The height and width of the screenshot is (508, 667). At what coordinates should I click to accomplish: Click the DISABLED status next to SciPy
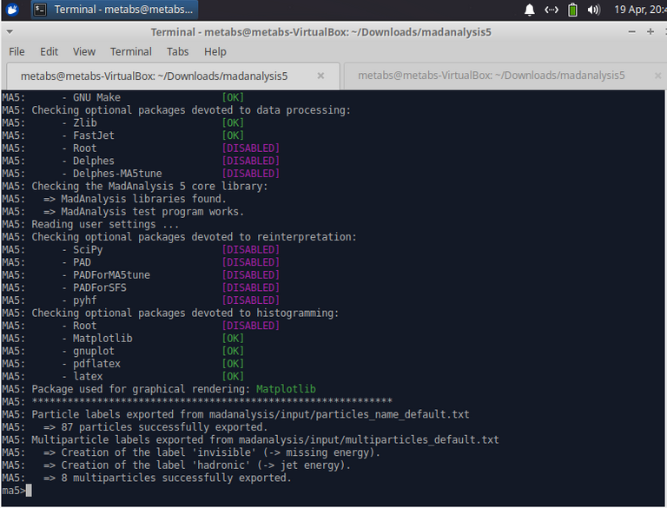tap(250, 250)
